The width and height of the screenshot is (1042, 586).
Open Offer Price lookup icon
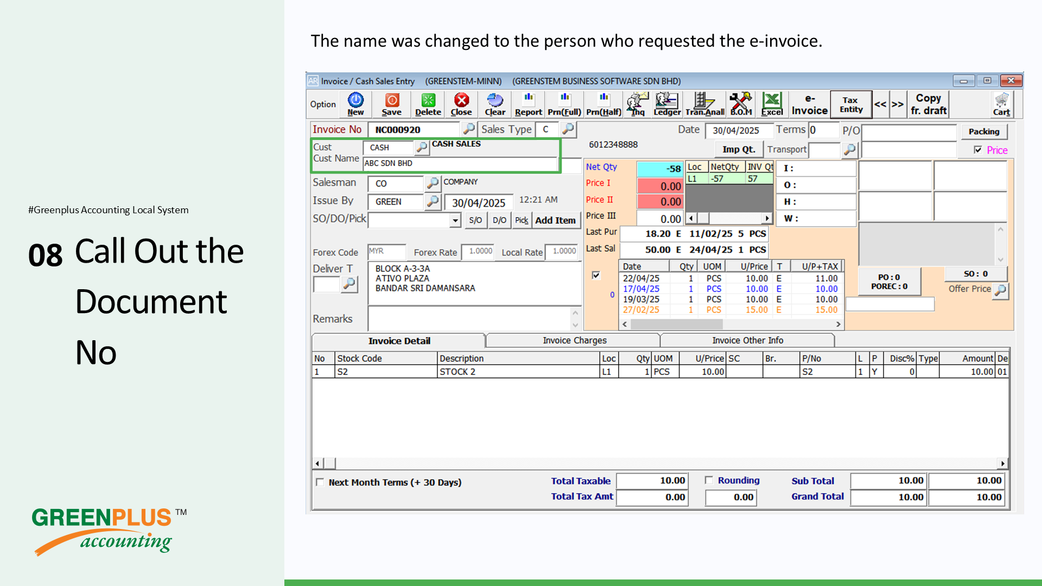coord(1000,290)
